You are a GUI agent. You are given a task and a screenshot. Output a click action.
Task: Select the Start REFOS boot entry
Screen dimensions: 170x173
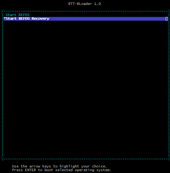[x=18, y=15]
